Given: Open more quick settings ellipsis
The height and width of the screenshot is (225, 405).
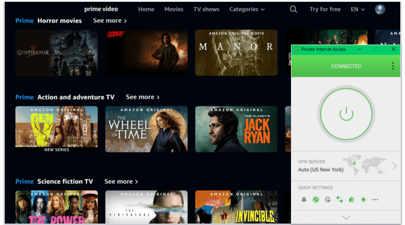Looking at the screenshot, I should point(375,200).
